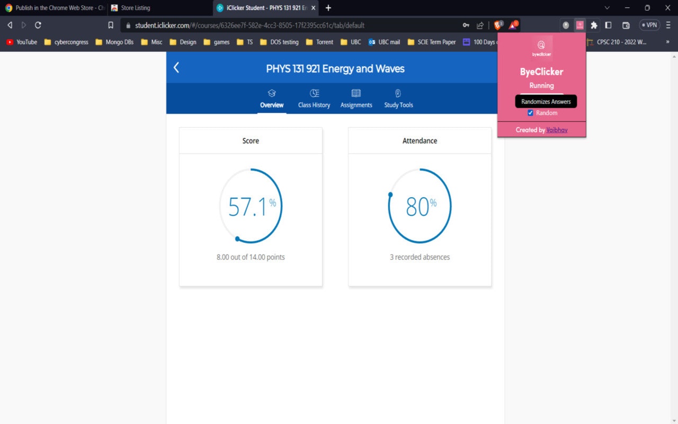
Task: Toggle the Random checkbox in ByeClicker
Action: pyautogui.click(x=530, y=113)
